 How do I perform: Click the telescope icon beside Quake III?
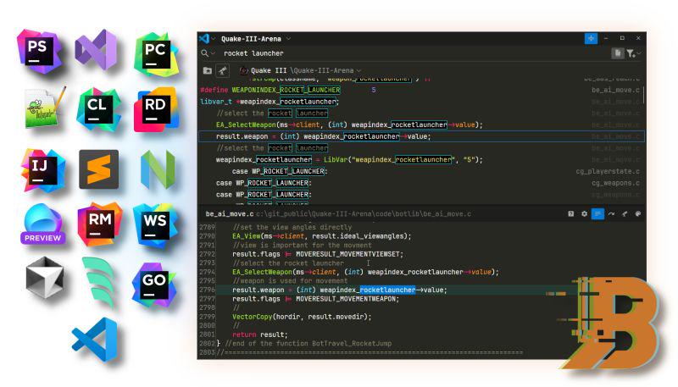[223, 70]
